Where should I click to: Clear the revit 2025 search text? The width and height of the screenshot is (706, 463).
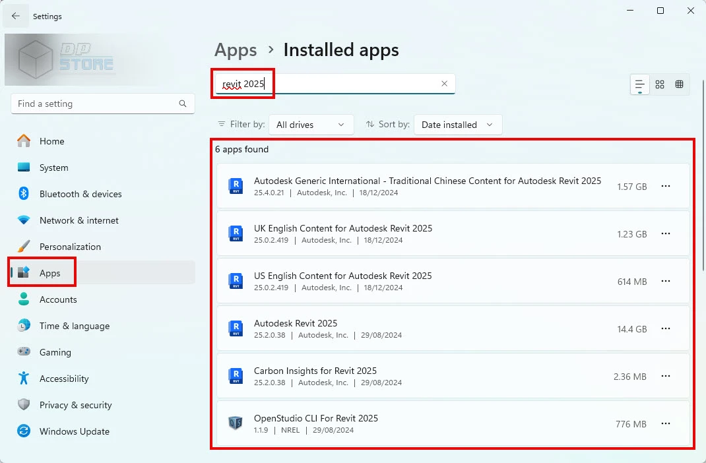point(445,84)
